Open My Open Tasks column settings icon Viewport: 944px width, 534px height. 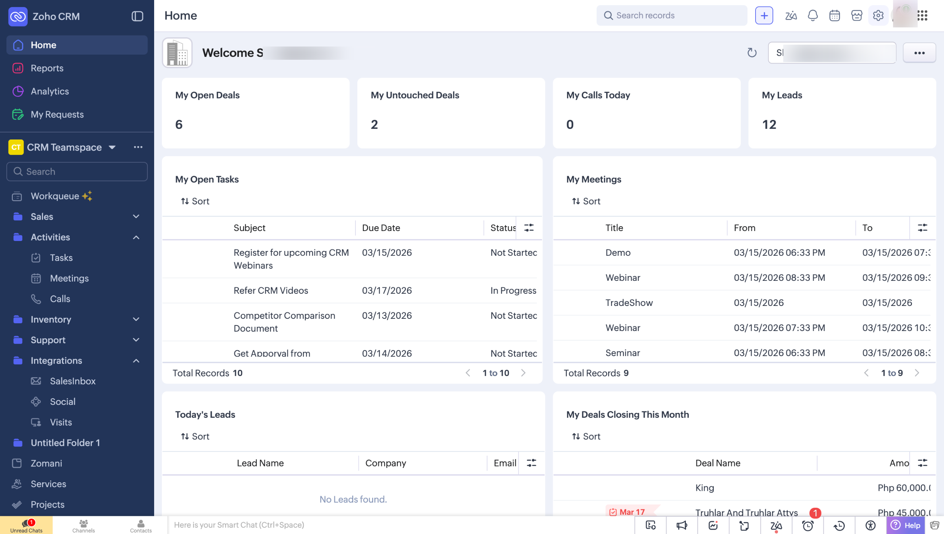point(529,228)
